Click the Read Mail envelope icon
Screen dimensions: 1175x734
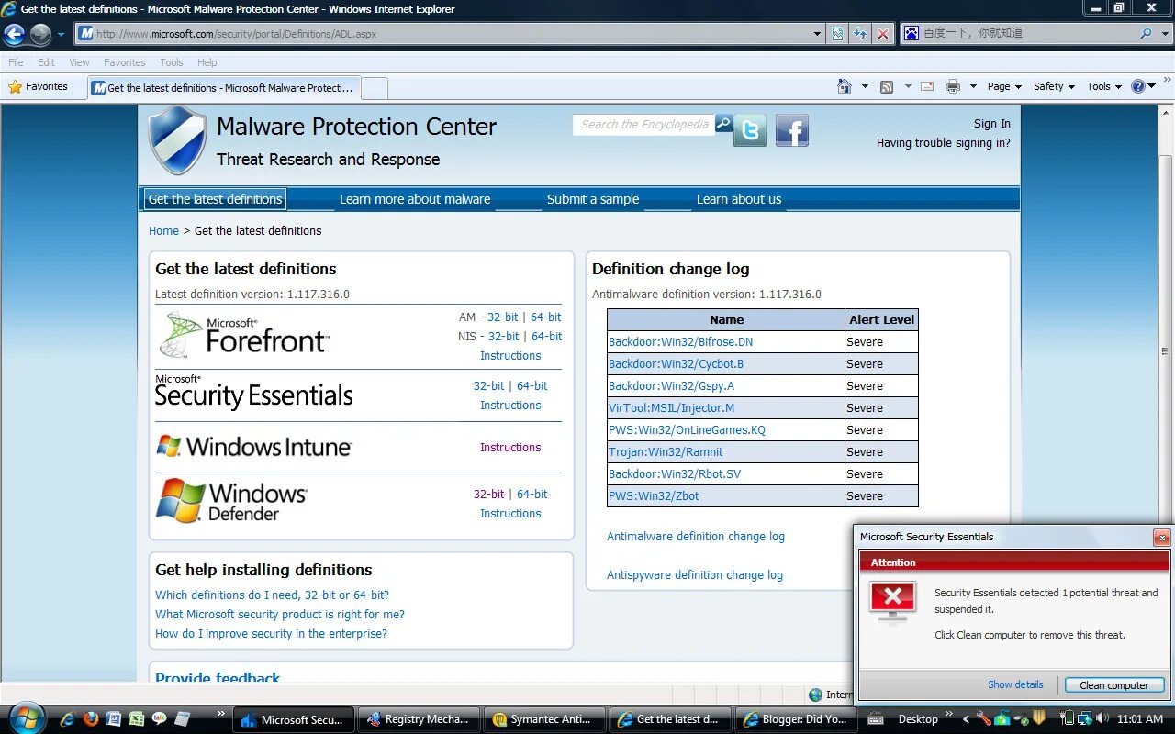pos(927,86)
